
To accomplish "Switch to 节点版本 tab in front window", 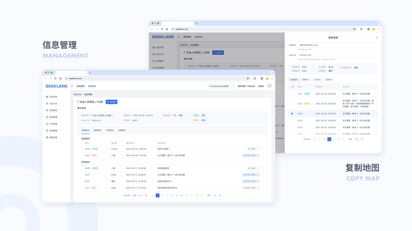I will pos(110,130).
